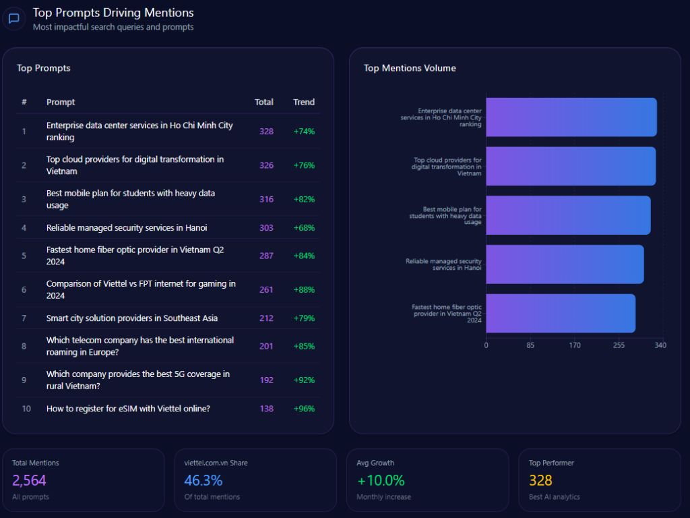The height and width of the screenshot is (518, 690).
Task: Select the Viettel vs FPT gaming comparison row
Action: (141, 289)
